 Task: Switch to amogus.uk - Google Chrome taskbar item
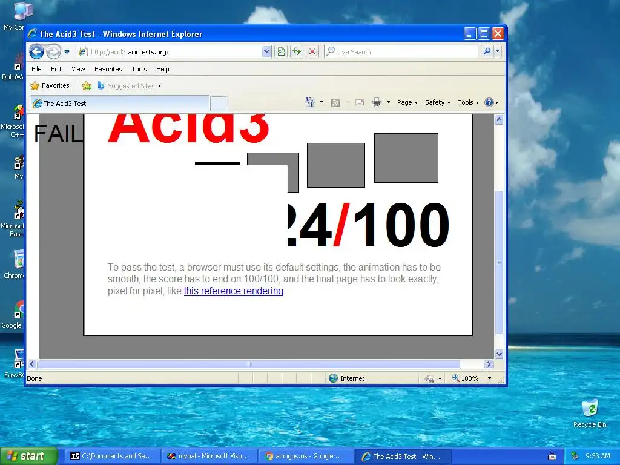(306, 457)
